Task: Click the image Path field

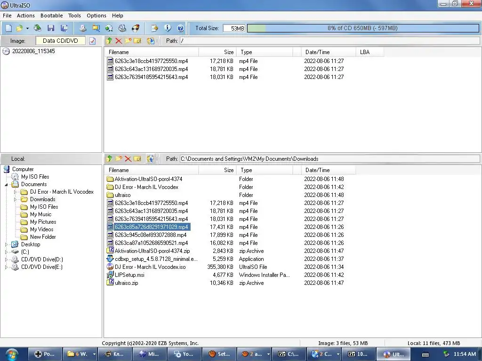Action: (x=330, y=40)
